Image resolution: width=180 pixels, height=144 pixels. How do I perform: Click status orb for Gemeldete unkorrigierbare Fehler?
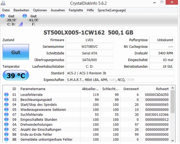pyautogui.click(x=6, y=139)
